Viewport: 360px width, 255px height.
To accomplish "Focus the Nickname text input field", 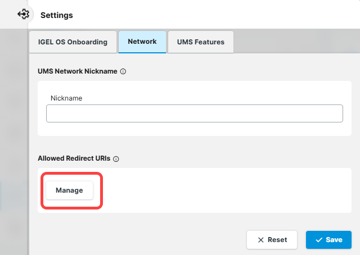I will coord(194,113).
